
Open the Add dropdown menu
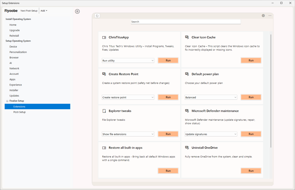[44, 11]
